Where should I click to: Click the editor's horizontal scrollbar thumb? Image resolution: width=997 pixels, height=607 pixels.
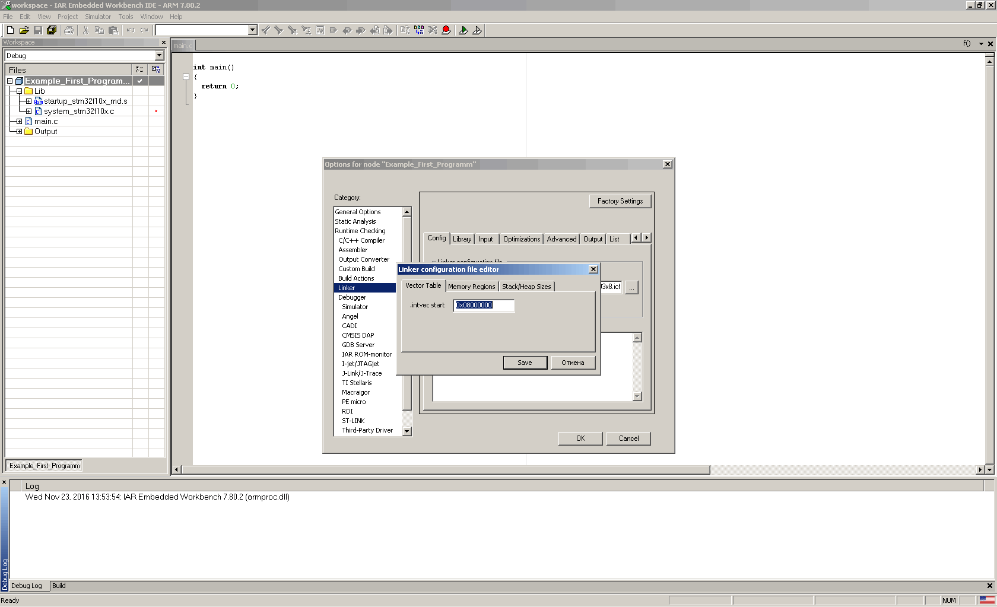click(445, 470)
